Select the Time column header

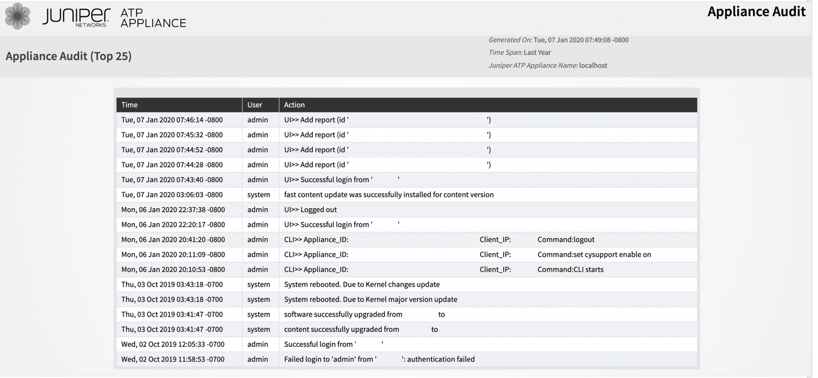(130, 105)
